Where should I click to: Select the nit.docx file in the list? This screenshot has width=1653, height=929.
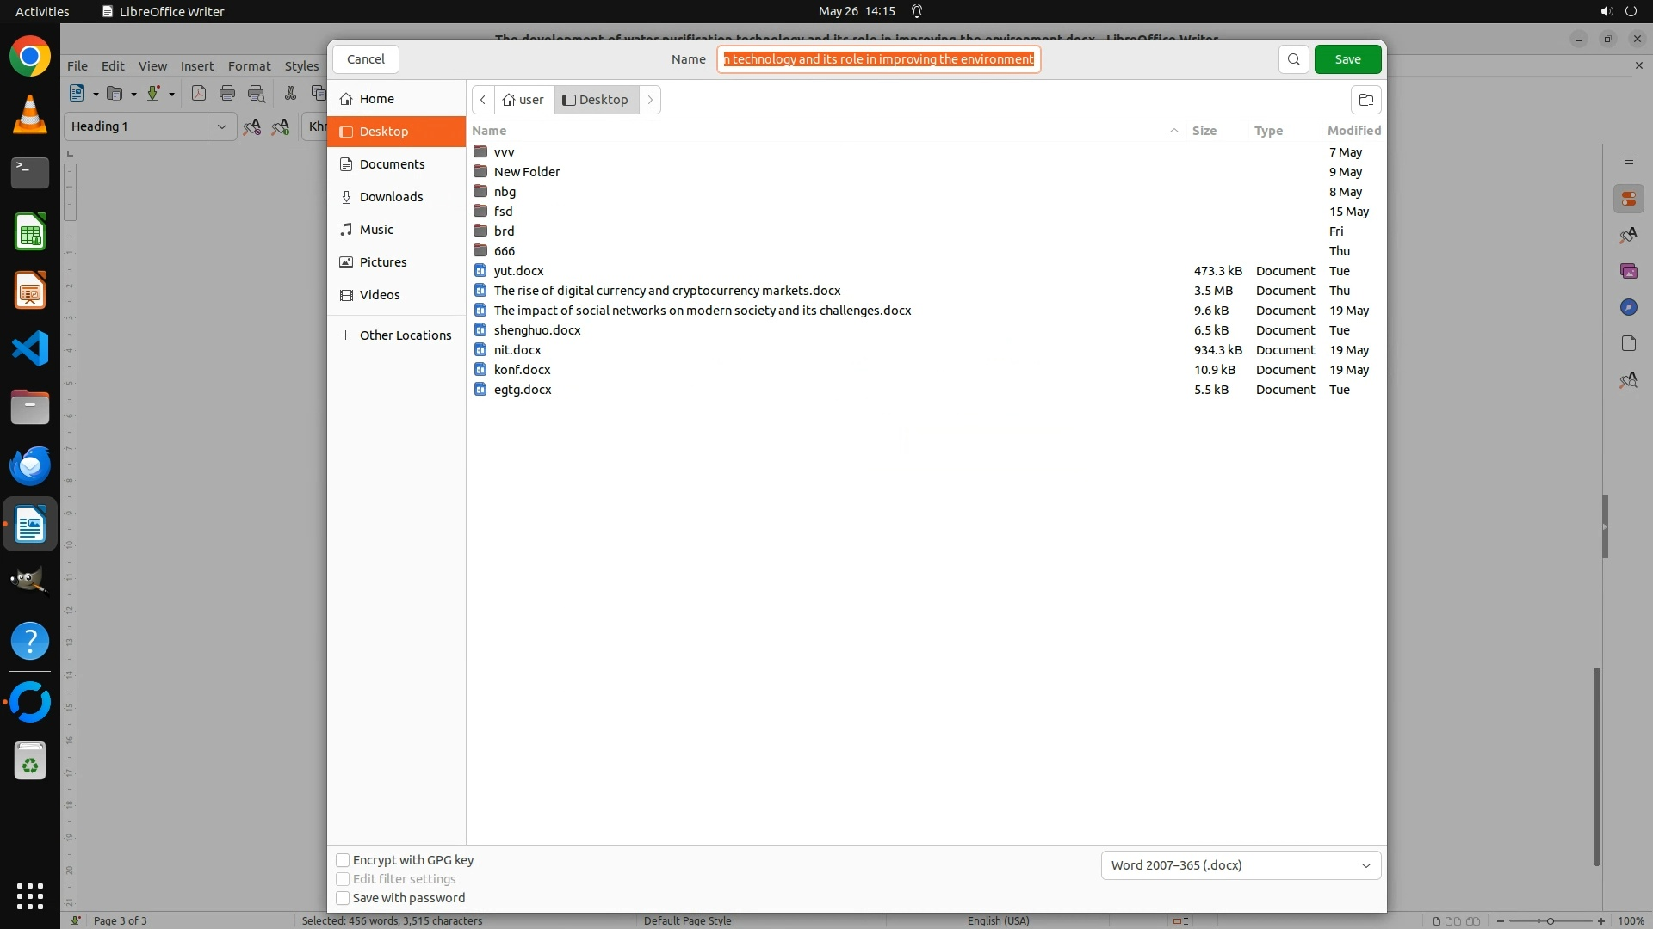(x=517, y=350)
